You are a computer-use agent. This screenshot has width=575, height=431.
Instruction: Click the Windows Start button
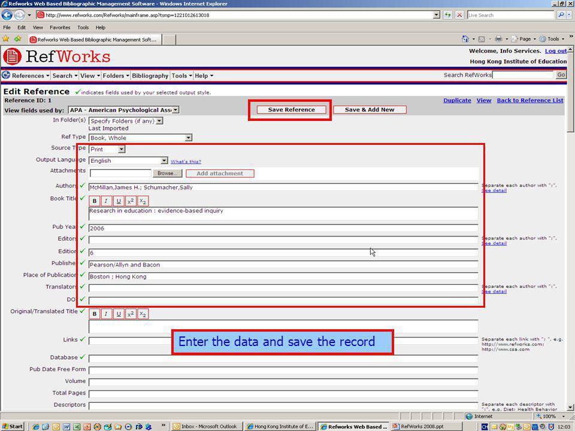13,426
